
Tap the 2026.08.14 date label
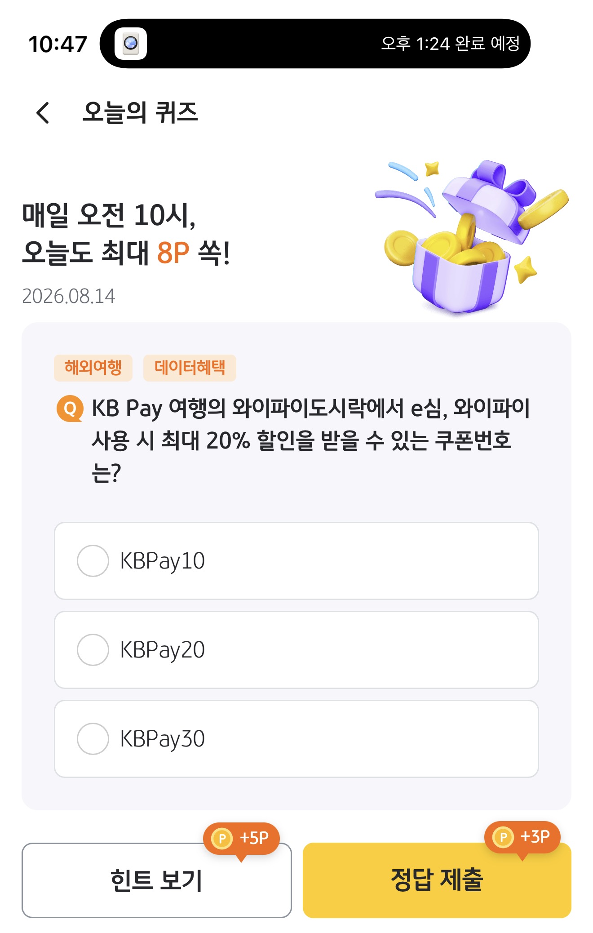click(69, 296)
